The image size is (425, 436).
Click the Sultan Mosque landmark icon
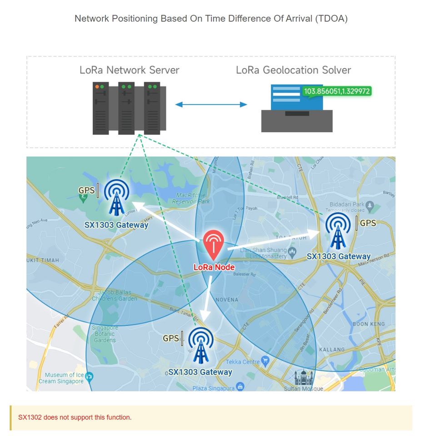[x=304, y=377]
